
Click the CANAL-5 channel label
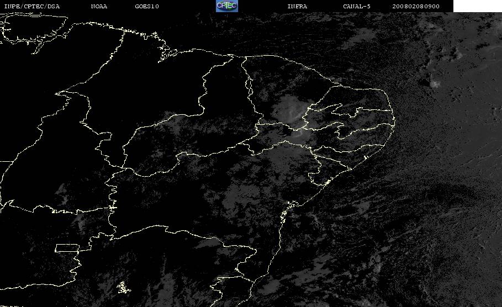click(x=357, y=6)
